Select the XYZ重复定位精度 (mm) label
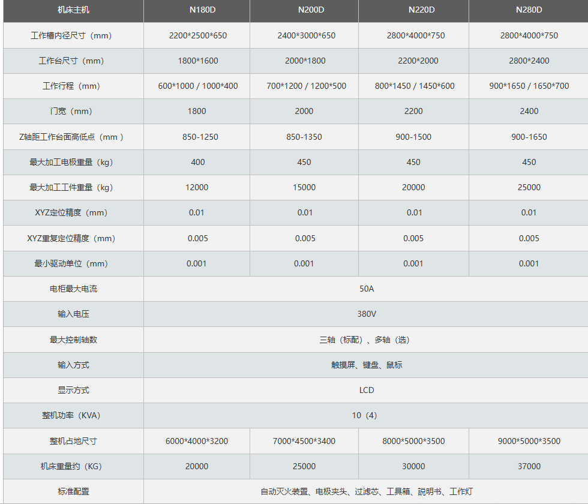This screenshot has height=504, width=588. click(71, 238)
